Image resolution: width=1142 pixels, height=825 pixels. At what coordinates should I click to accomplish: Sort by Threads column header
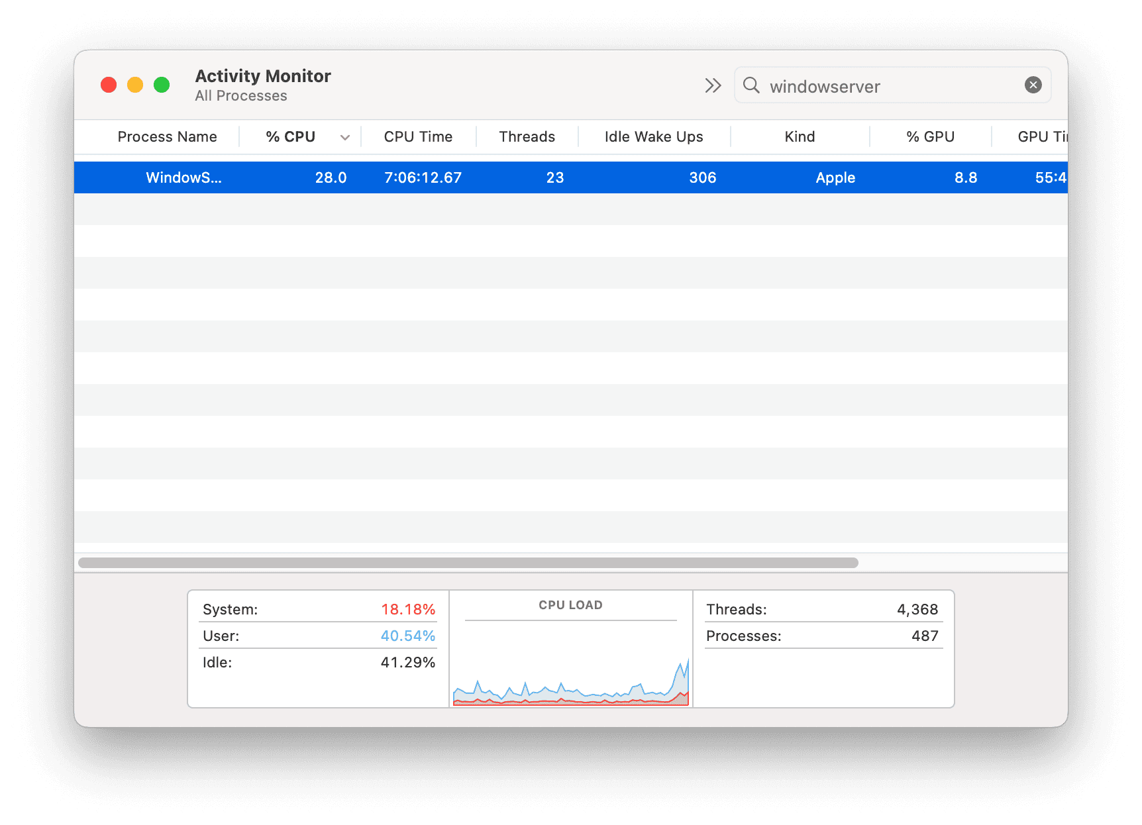(x=527, y=136)
